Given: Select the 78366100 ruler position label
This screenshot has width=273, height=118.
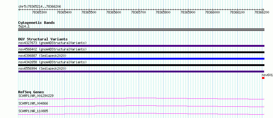Looking at the screenshot, I should click(237, 12).
